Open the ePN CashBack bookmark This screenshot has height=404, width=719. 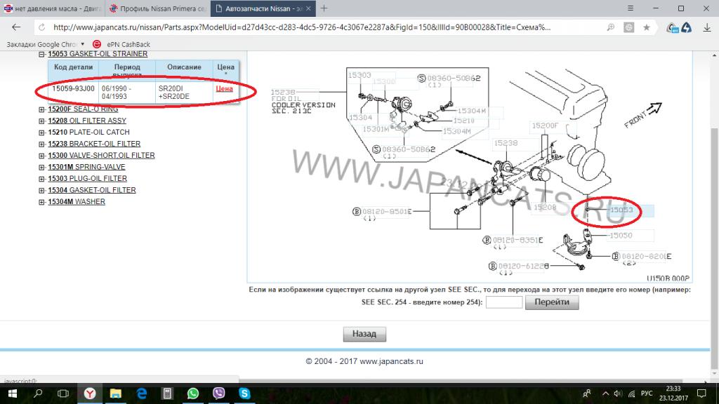122,44
